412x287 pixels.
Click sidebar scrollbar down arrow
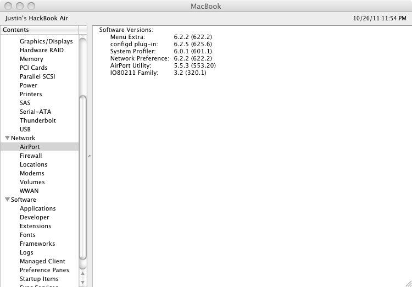pyautogui.click(x=83, y=283)
